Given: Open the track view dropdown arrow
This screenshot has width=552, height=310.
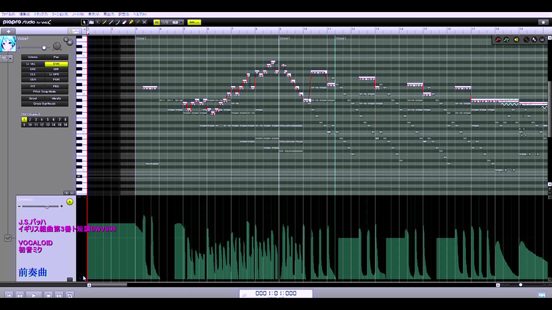Looking at the screenshot, I should tap(10, 59).
